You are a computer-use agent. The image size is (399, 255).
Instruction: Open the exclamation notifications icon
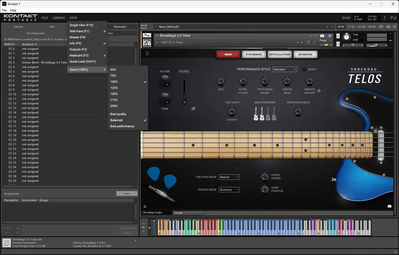(x=384, y=18)
